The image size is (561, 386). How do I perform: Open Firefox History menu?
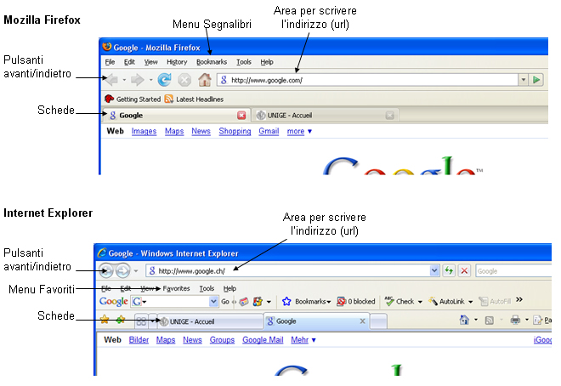[x=177, y=62]
